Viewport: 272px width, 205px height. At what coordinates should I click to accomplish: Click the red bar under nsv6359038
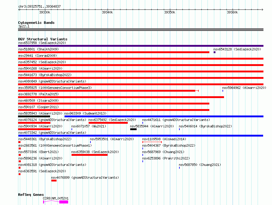click(x=90, y=155)
